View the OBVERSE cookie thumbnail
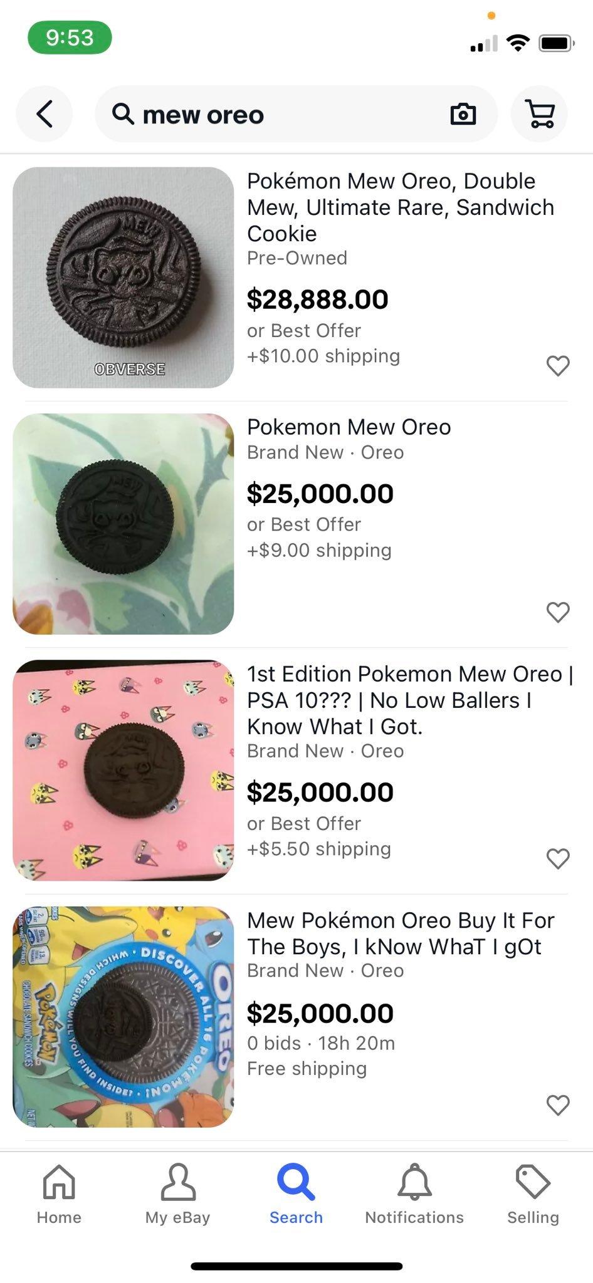593x1283 pixels. 123,278
